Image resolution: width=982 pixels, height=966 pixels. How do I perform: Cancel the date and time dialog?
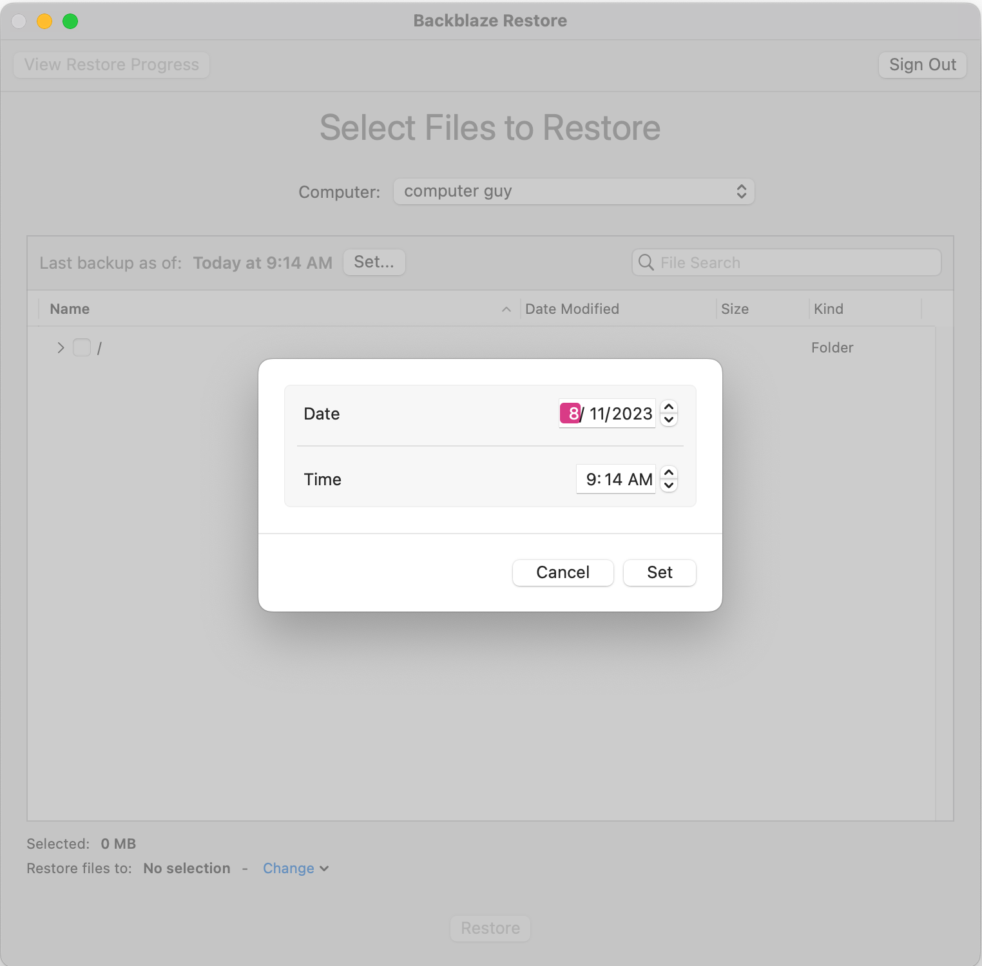[563, 572]
